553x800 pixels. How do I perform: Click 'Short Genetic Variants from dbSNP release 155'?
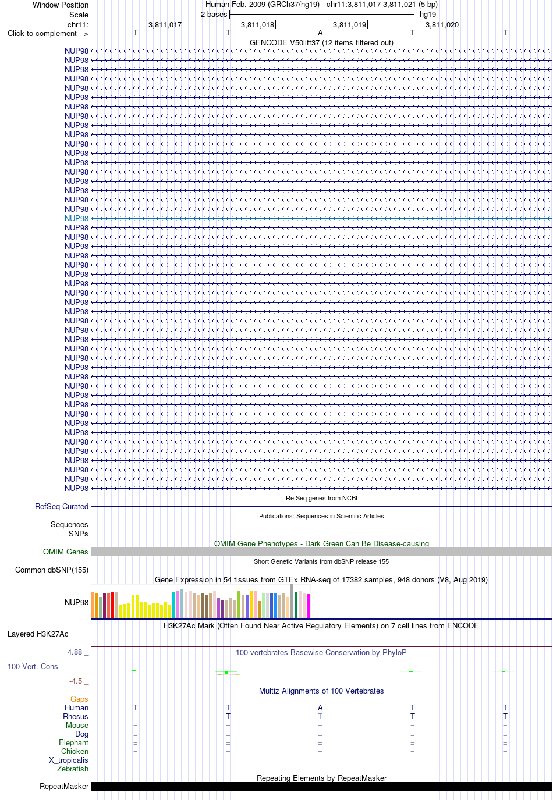pyautogui.click(x=321, y=561)
